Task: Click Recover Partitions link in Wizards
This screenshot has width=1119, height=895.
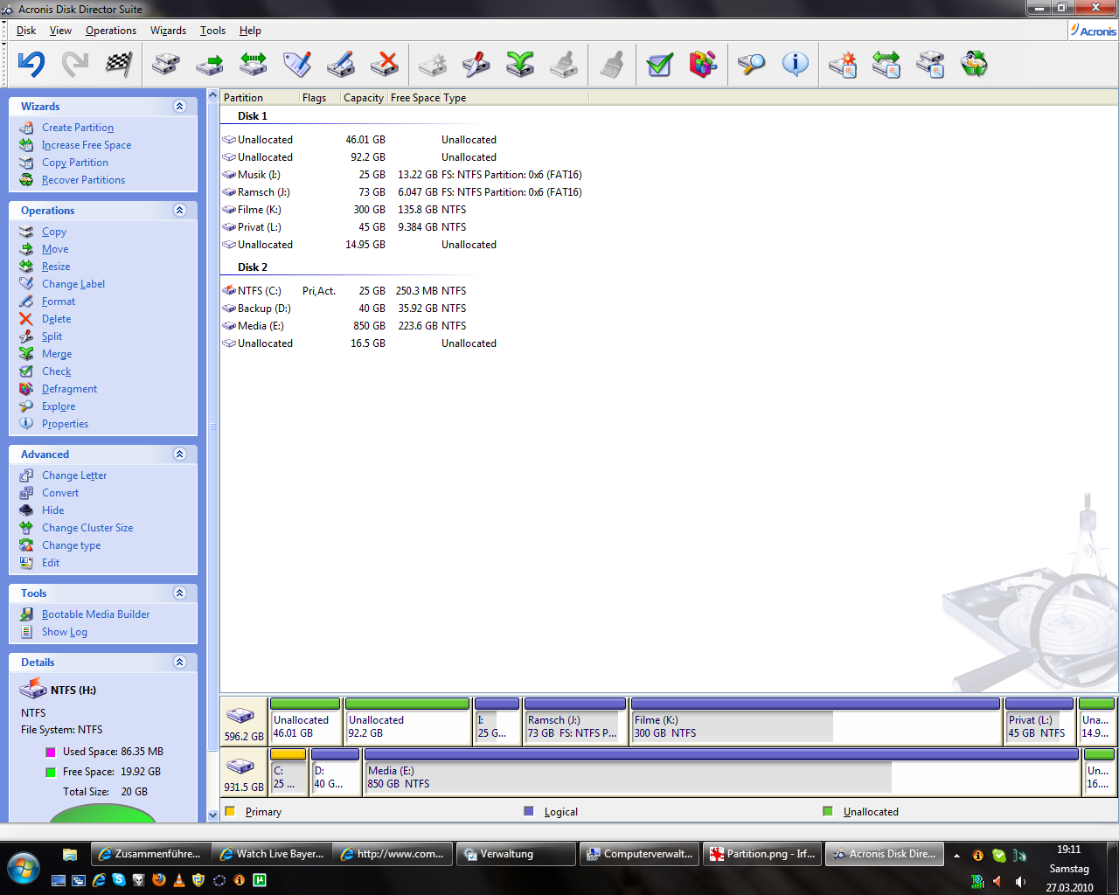Action: tap(83, 180)
